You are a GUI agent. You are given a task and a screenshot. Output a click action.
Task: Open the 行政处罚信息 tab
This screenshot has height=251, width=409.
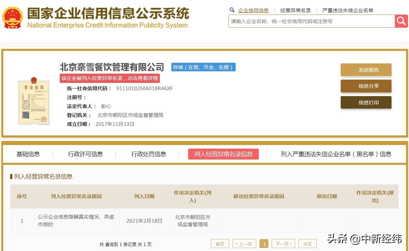149,154
